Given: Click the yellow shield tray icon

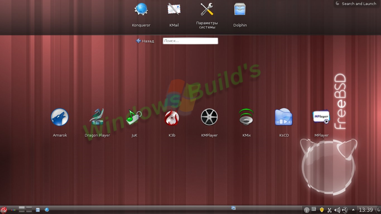Looking at the screenshot, I should pos(322,210).
